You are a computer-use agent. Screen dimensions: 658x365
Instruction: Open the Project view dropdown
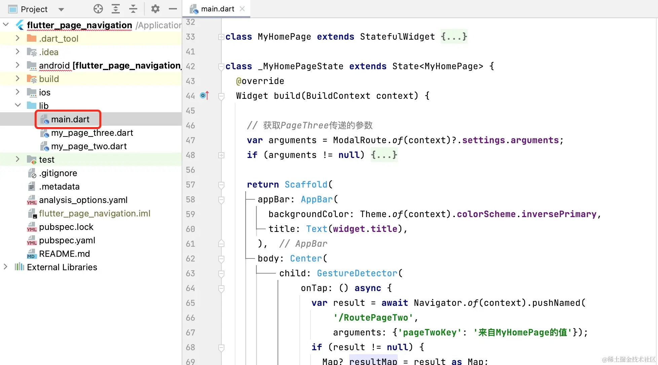61,9
